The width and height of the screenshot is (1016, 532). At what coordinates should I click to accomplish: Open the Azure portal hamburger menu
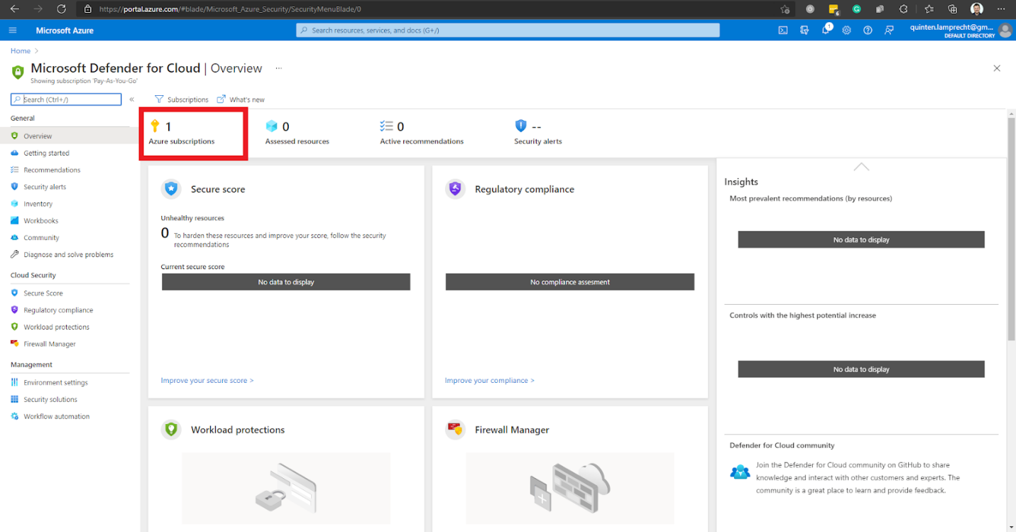tap(13, 31)
